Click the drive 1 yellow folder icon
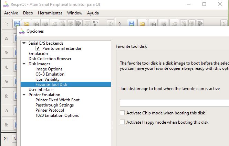This screenshot has height=146, width=229. pos(26,24)
